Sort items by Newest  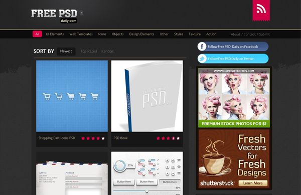[66, 51]
